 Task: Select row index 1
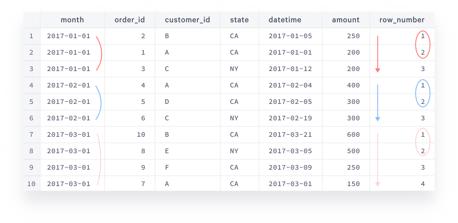coord(31,36)
